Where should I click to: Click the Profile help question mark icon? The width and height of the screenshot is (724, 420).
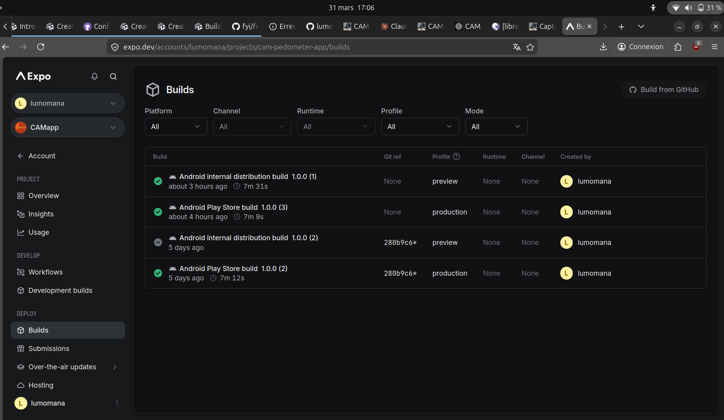click(456, 156)
